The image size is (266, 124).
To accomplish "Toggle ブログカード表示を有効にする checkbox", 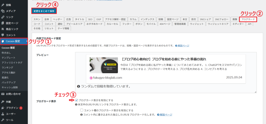I will tap(76, 100).
